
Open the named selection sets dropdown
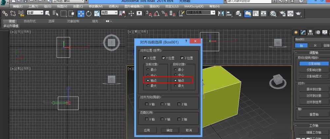click(x=201, y=13)
